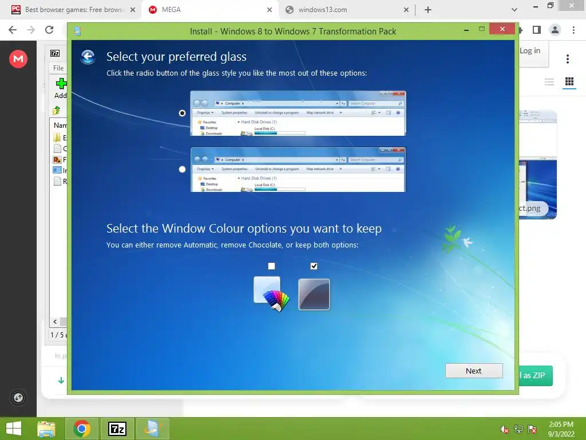Close the MEGA tab
This screenshot has width=586, height=440.
pos(270,10)
